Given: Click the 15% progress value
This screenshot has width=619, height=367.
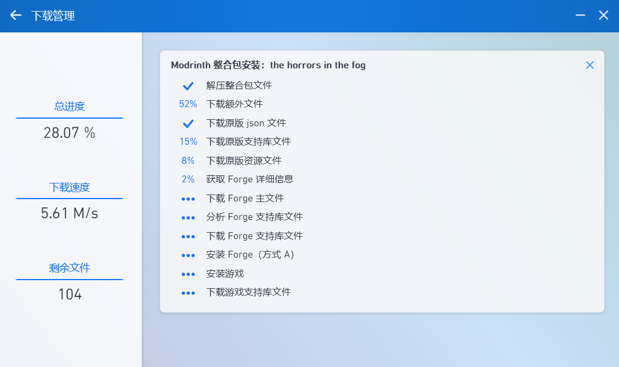Looking at the screenshot, I should click(188, 141).
